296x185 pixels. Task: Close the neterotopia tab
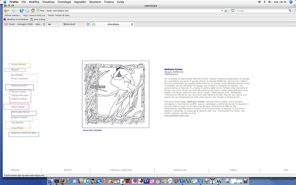pyautogui.click(x=132, y=24)
